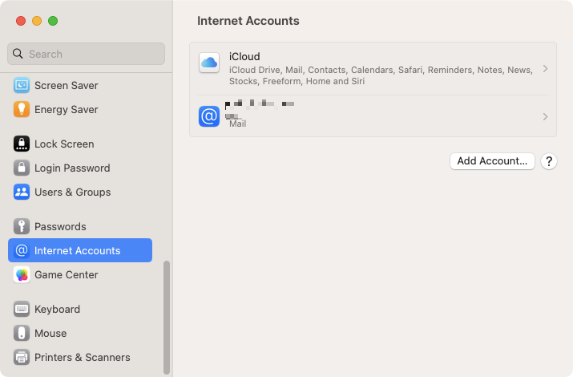Click the iCloud cloud icon

coord(209,63)
